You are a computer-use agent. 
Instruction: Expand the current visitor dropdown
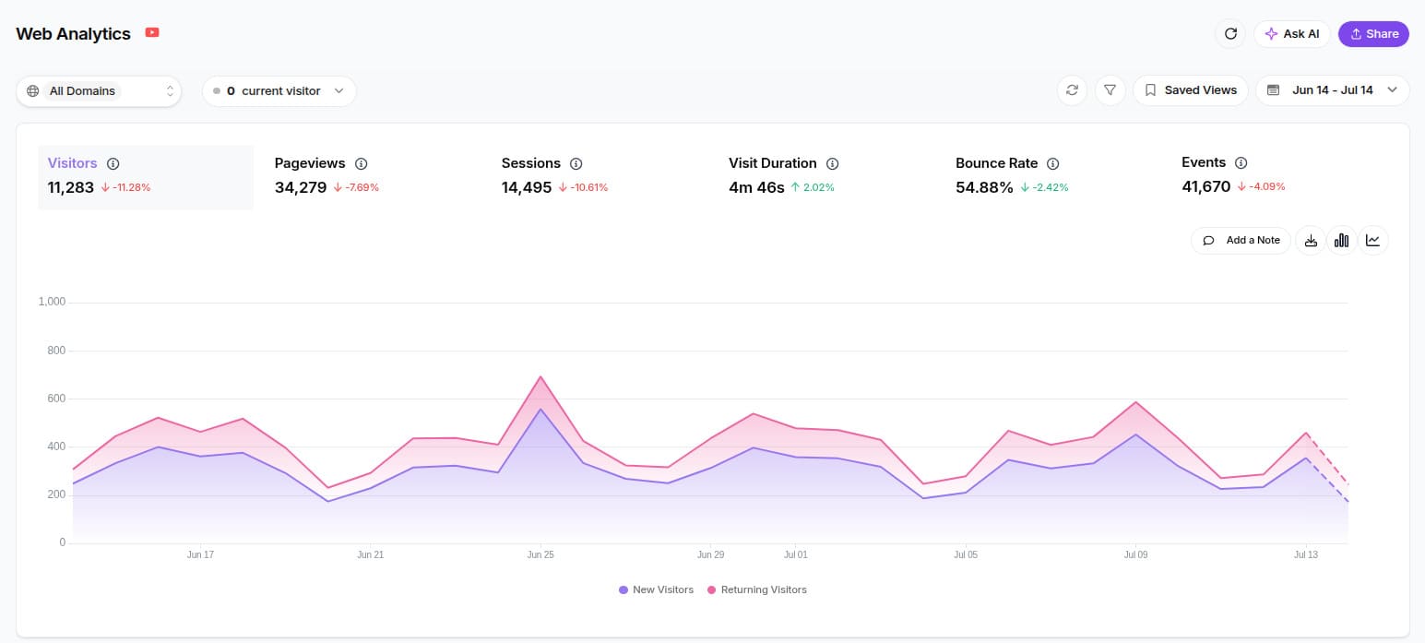[x=279, y=90]
